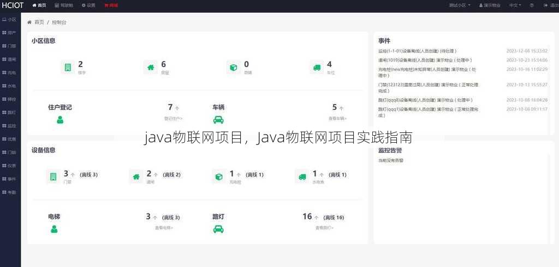Screen dimensions: 559x267
Task: Open 小区 in the left sidebar
Action: click(x=10, y=20)
